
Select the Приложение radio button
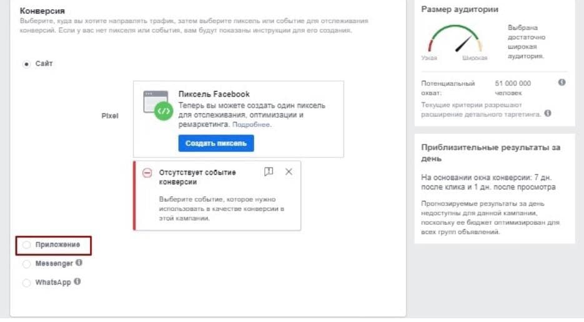26,245
